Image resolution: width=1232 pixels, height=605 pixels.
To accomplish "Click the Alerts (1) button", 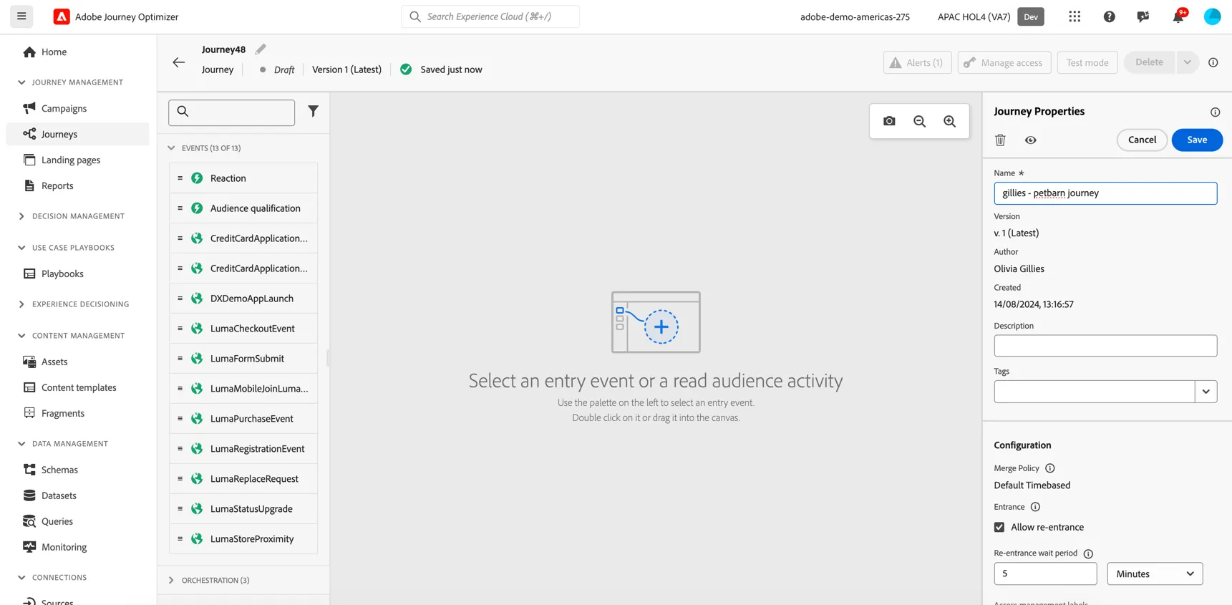I will (917, 62).
